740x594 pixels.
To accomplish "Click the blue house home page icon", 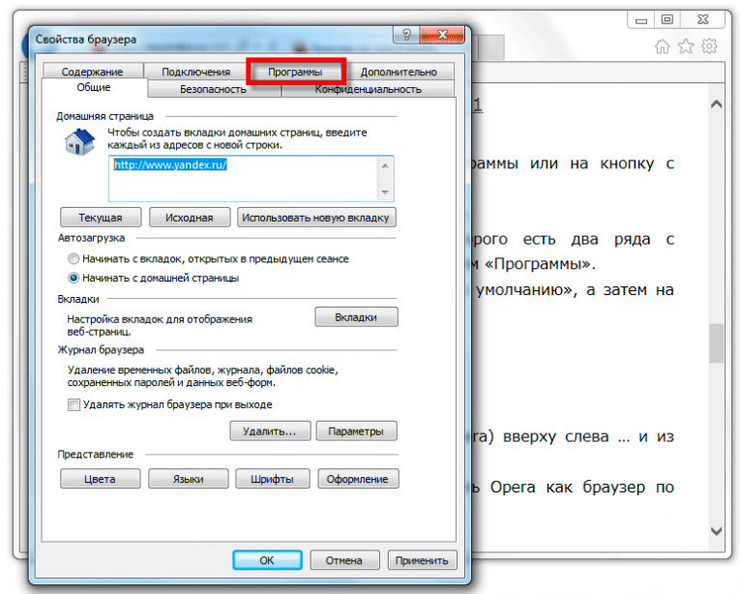I will (x=79, y=142).
